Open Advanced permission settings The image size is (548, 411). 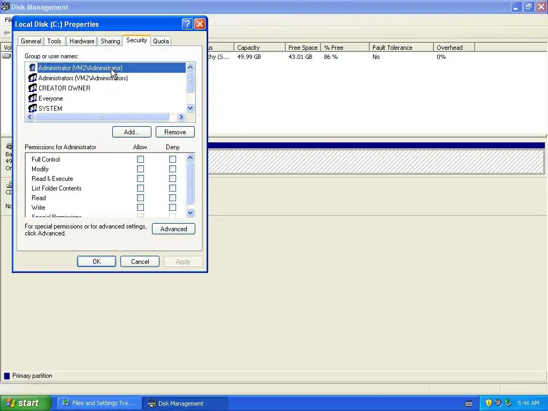(x=174, y=229)
